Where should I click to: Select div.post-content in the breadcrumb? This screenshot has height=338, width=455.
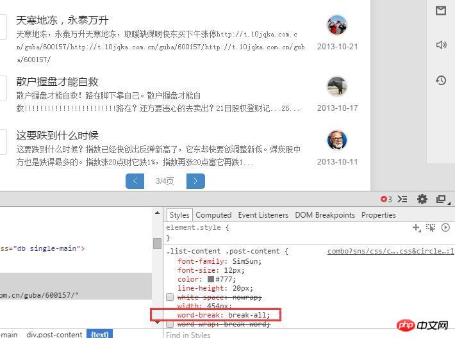click(54, 335)
